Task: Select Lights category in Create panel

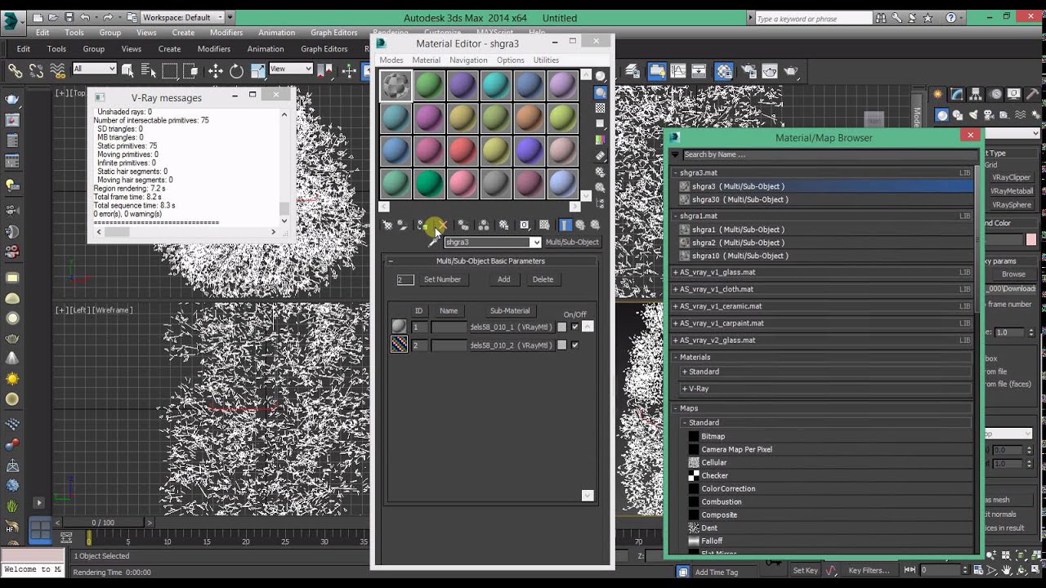Action: (973, 115)
